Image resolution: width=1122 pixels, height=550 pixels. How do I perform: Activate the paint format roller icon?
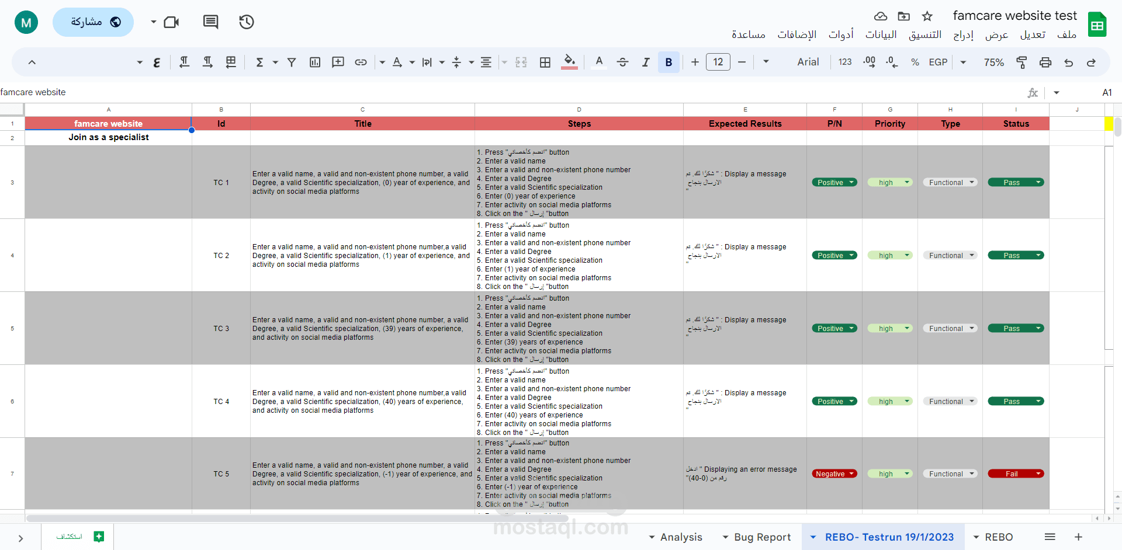pyautogui.click(x=1021, y=62)
